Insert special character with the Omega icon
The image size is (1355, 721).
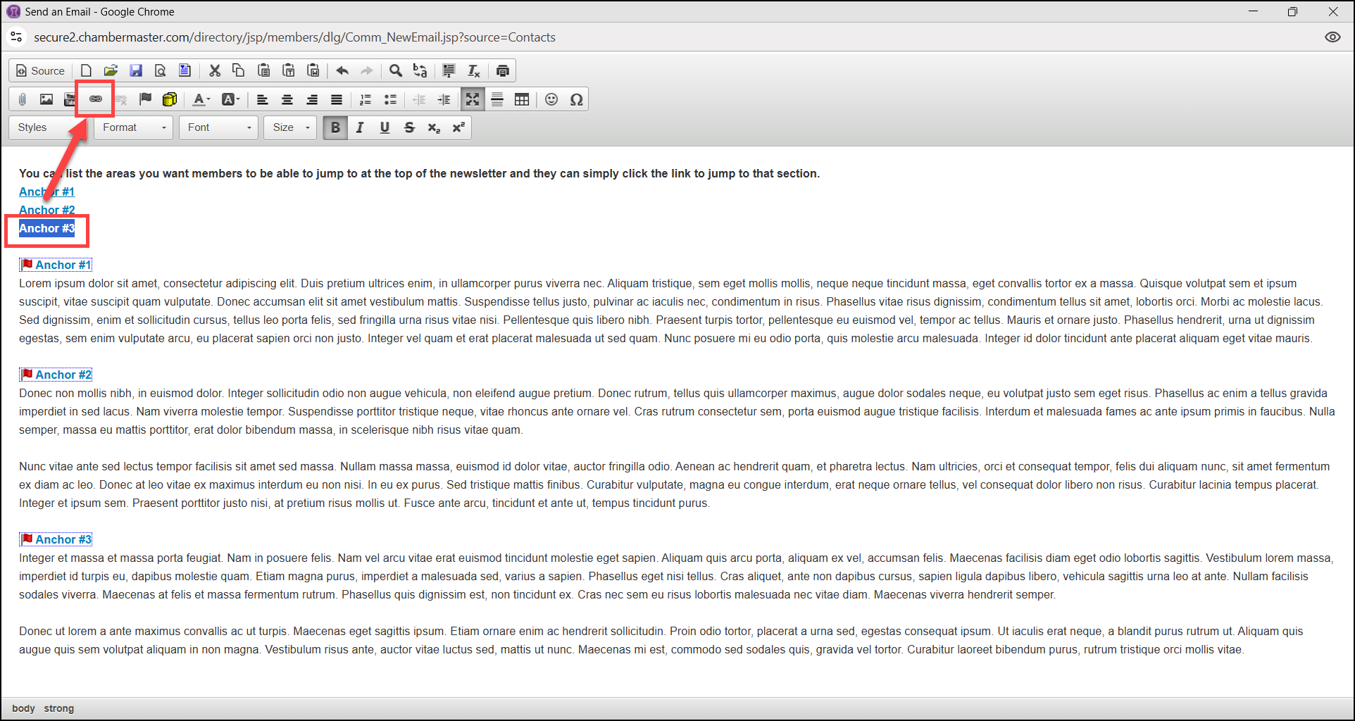(x=576, y=99)
